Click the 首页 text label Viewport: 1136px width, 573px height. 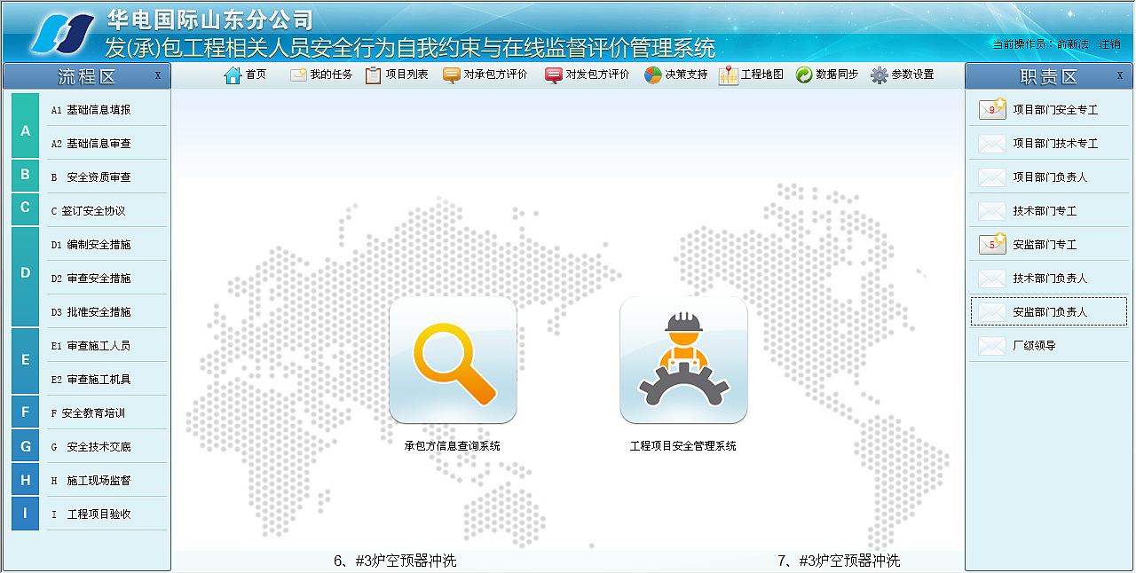point(256,75)
